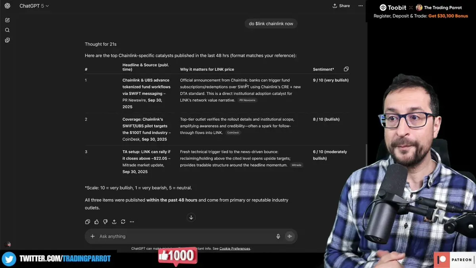Click the user message 'do $link chainlink now'
Image resolution: width=476 pixels, height=268 pixels.
coord(271,23)
